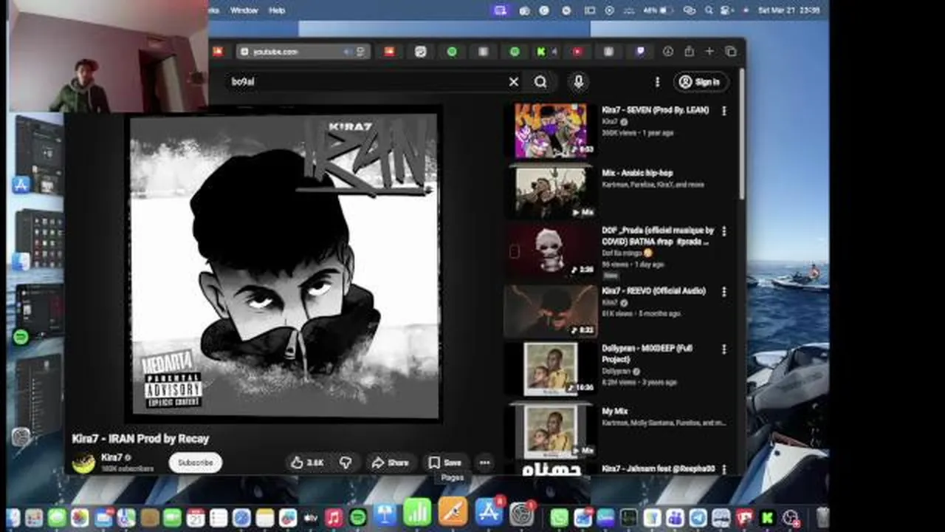Open the Kira7 channel name link
The image size is (945, 532).
pyautogui.click(x=111, y=457)
